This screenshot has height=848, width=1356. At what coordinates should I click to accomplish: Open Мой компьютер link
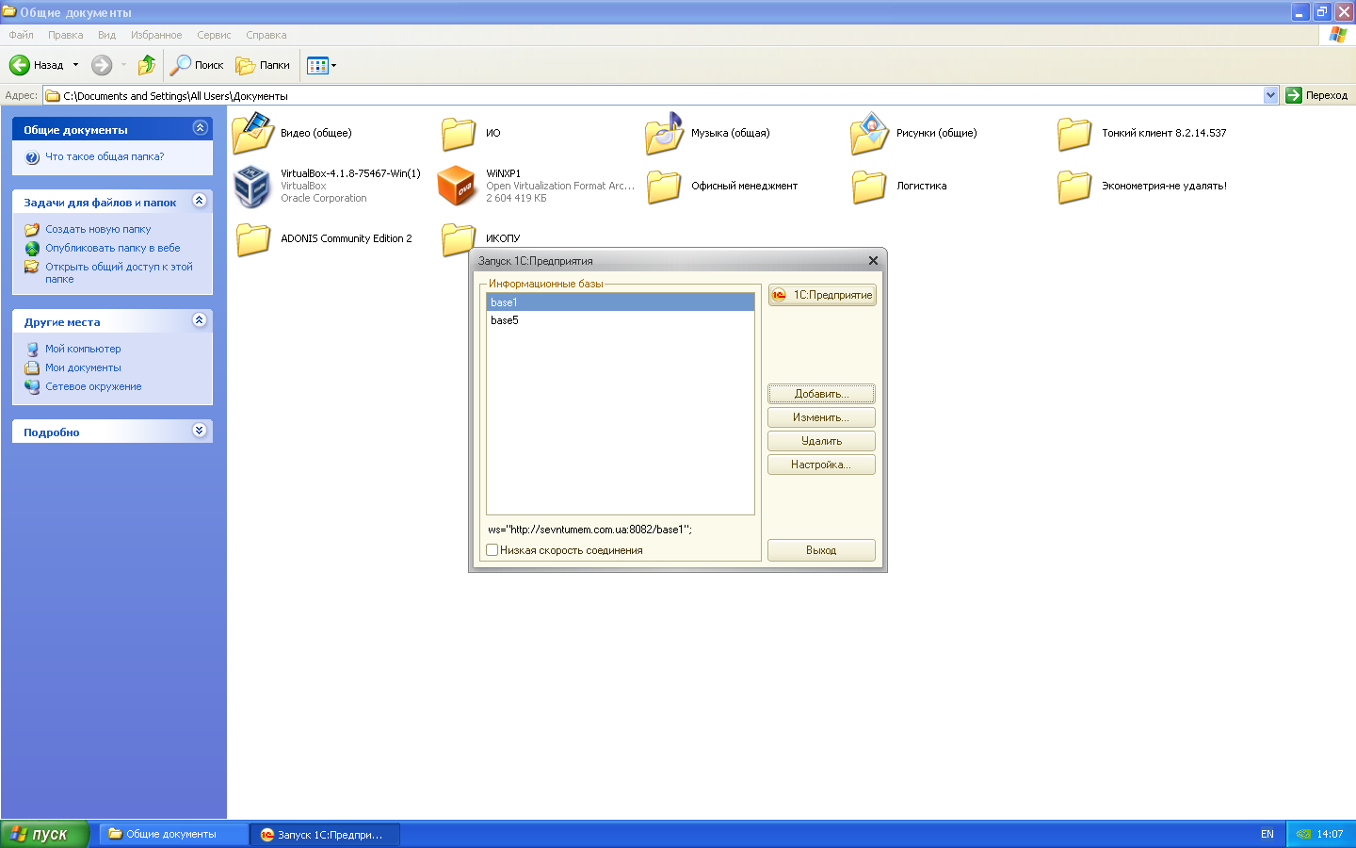[83, 349]
